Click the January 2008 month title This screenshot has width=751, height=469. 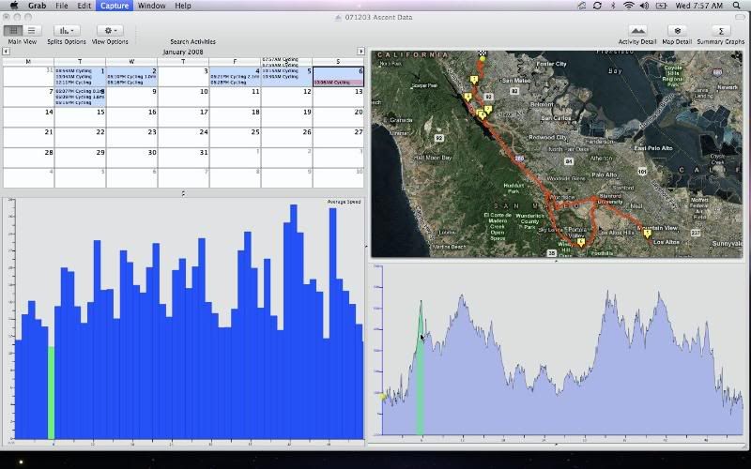[183, 52]
